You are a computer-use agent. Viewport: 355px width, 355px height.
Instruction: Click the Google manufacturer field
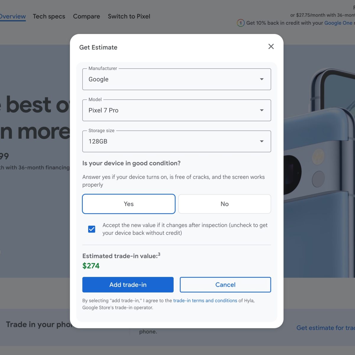(177, 79)
